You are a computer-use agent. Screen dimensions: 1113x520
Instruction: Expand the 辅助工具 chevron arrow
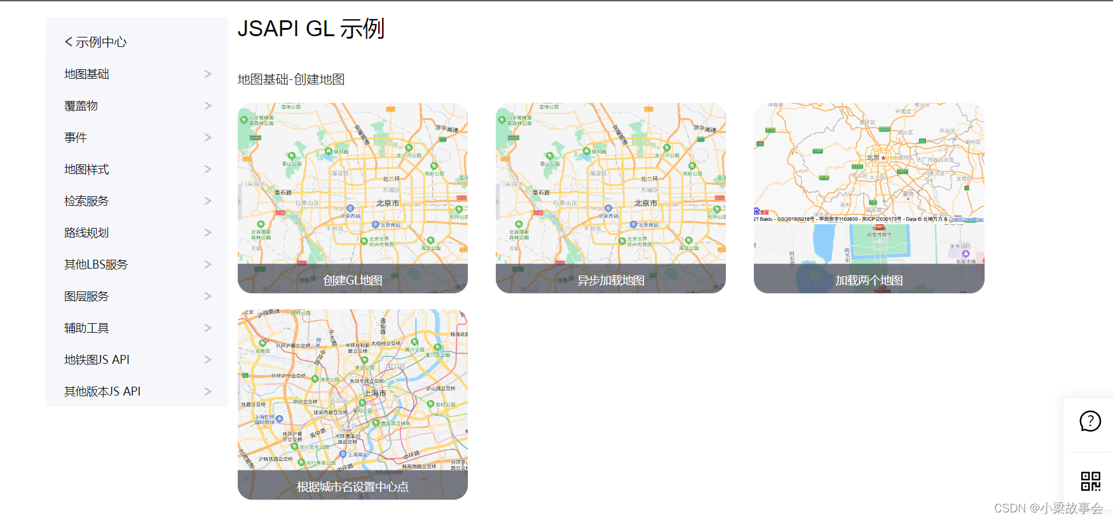tap(208, 328)
